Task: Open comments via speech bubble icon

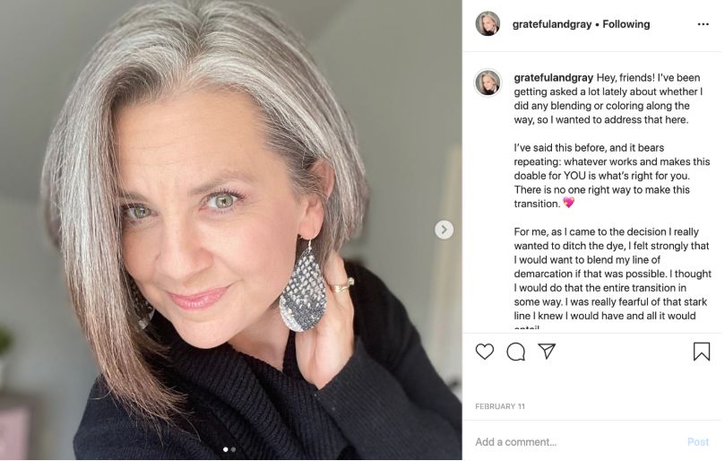Action: [x=515, y=352]
